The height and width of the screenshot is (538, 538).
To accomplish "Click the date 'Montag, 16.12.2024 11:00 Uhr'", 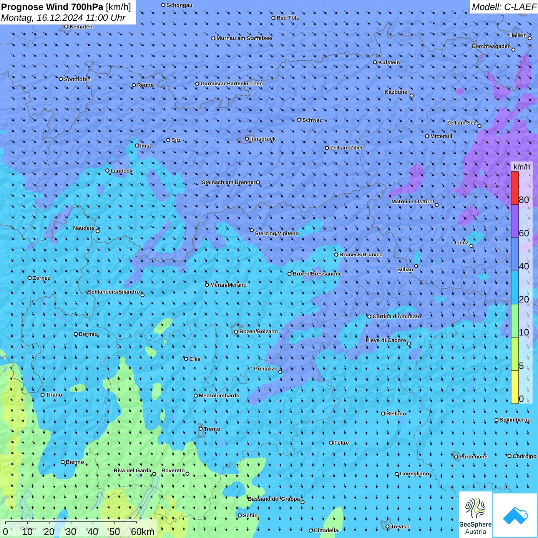I will click(63, 18).
